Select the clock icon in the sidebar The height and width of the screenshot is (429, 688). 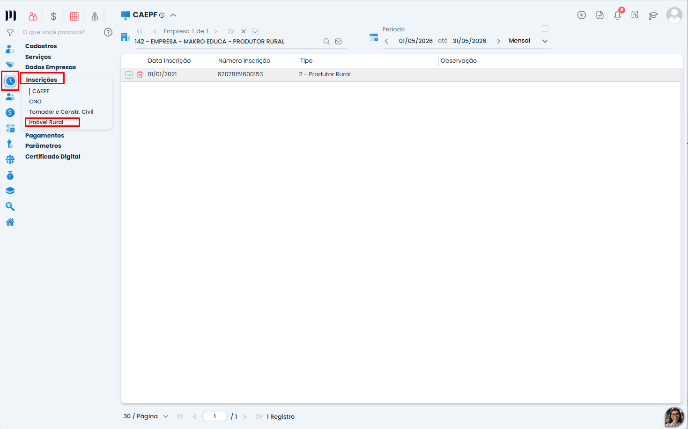coord(10,81)
